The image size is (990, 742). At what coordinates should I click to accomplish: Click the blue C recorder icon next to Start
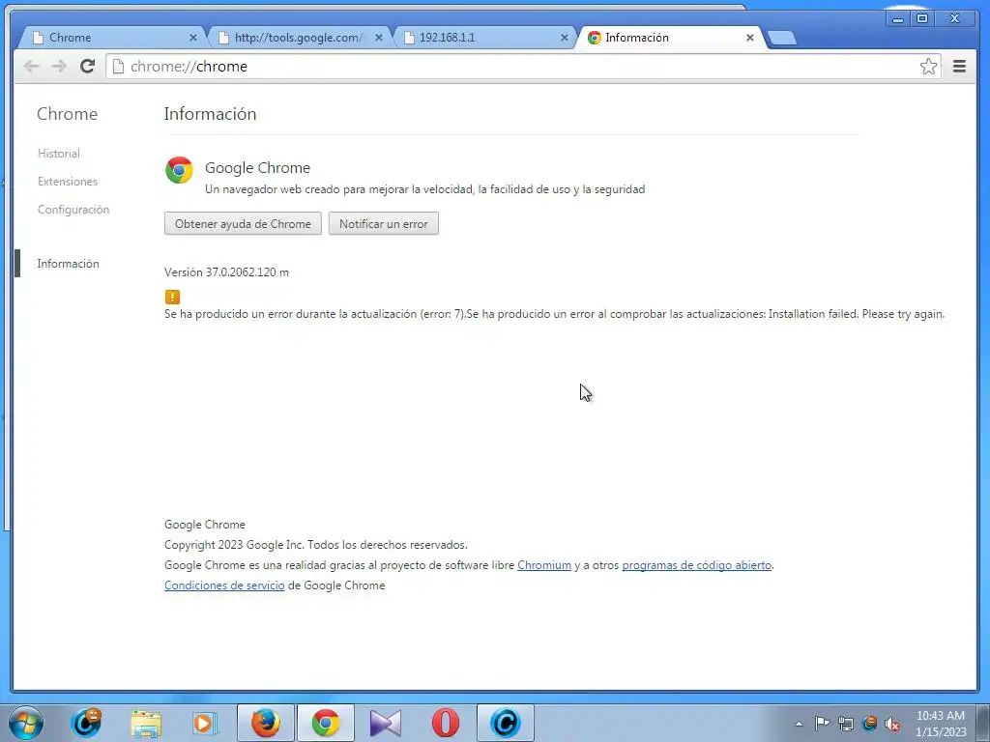pyautogui.click(x=86, y=723)
